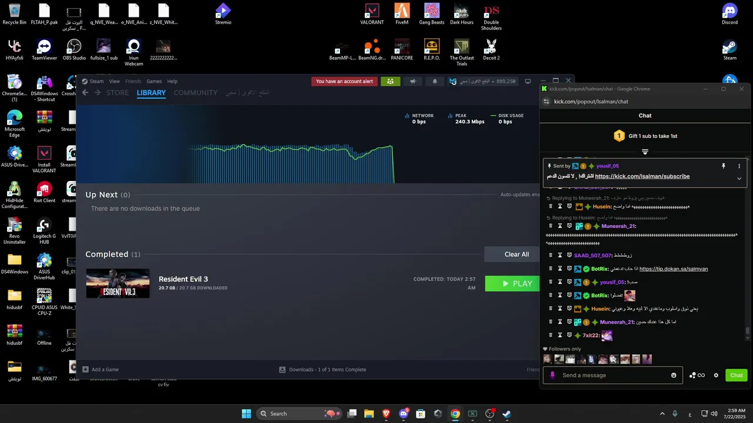The height and width of the screenshot is (423, 753).
Task: Open Stremio desktop shortcut
Action: point(223,14)
